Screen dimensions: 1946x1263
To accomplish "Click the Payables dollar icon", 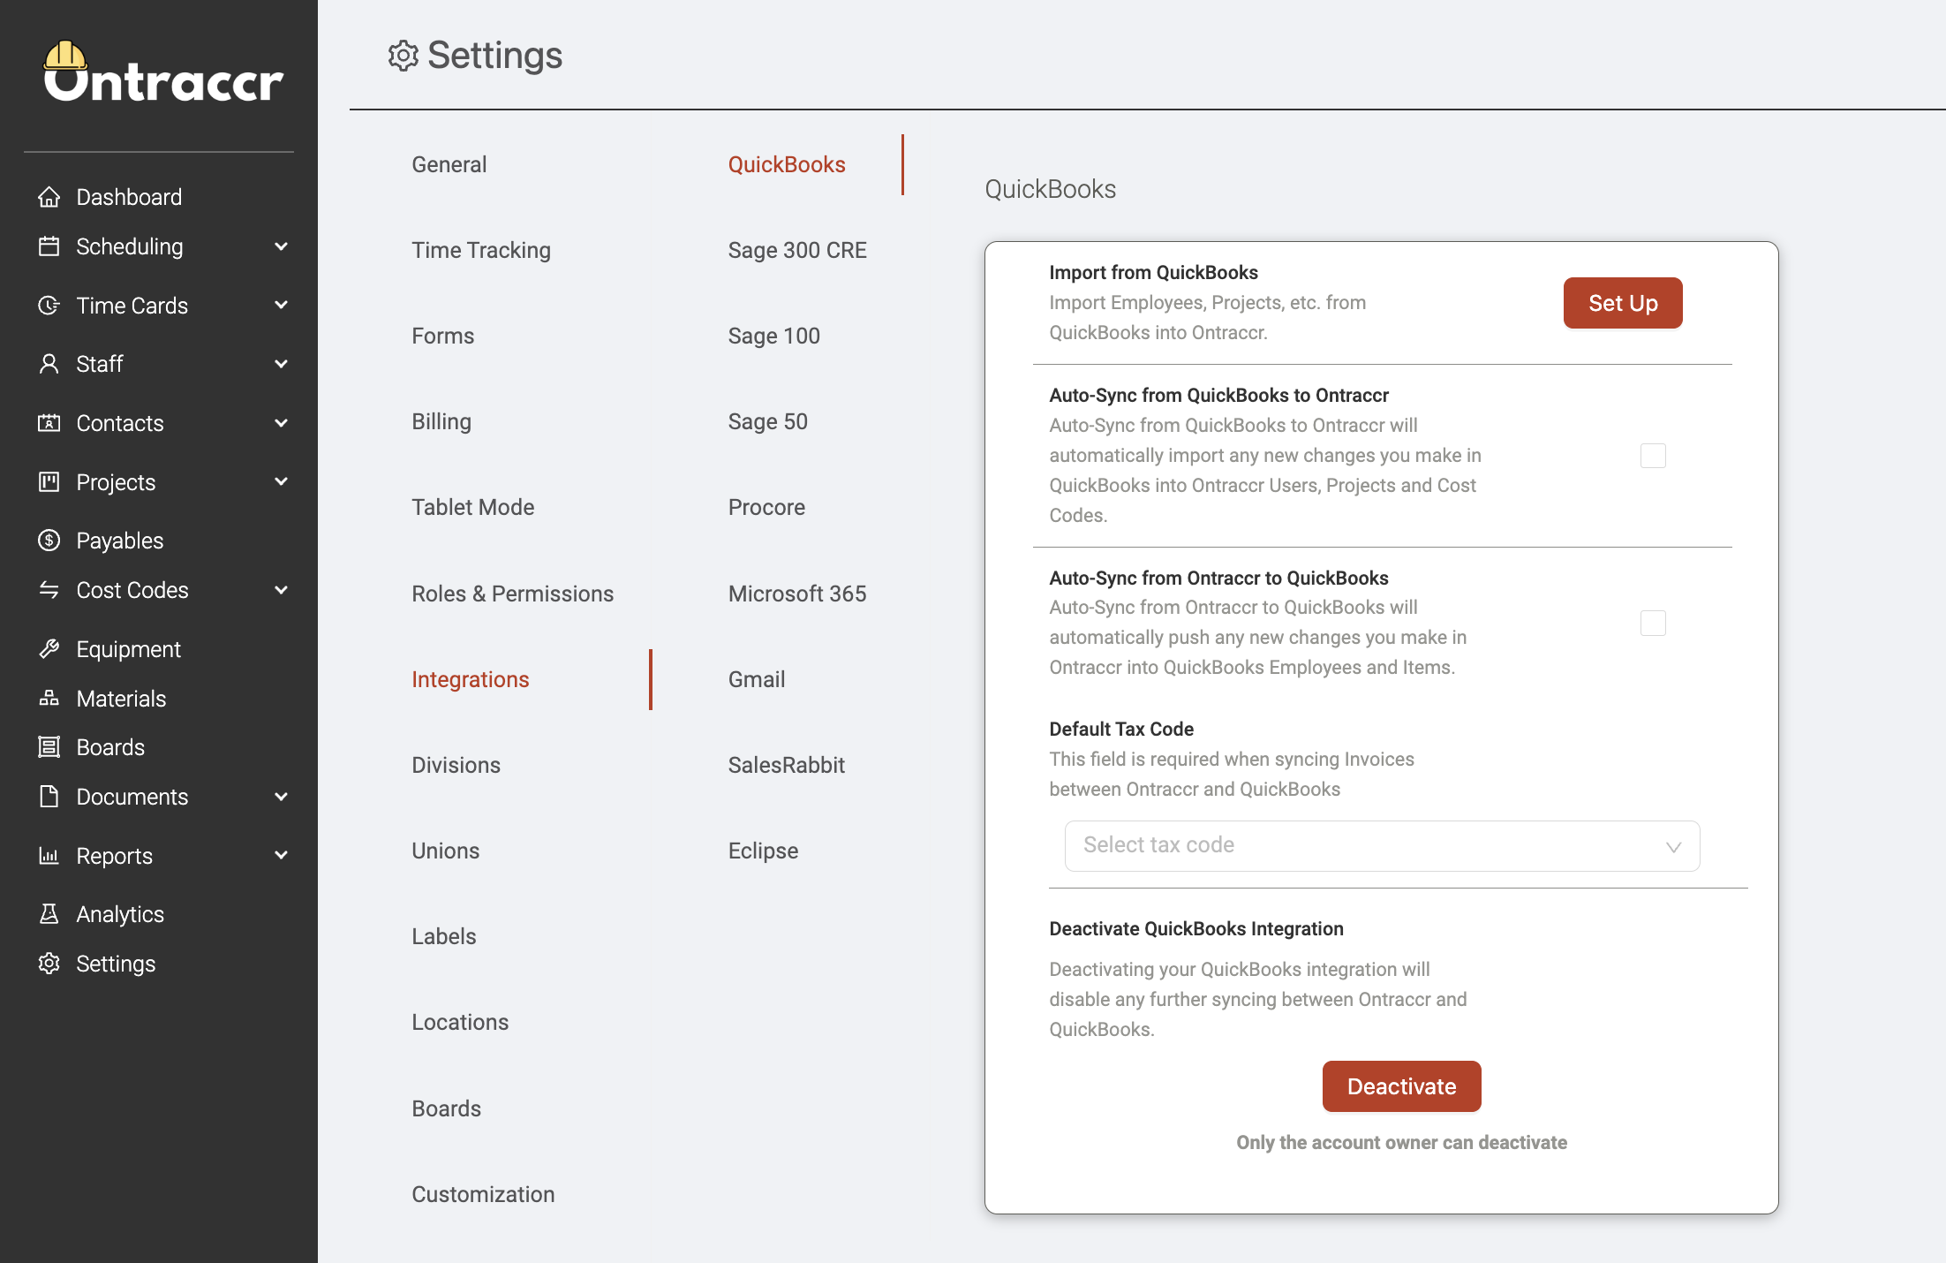I will tap(49, 541).
